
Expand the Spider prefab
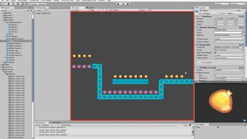click(x=5, y=58)
